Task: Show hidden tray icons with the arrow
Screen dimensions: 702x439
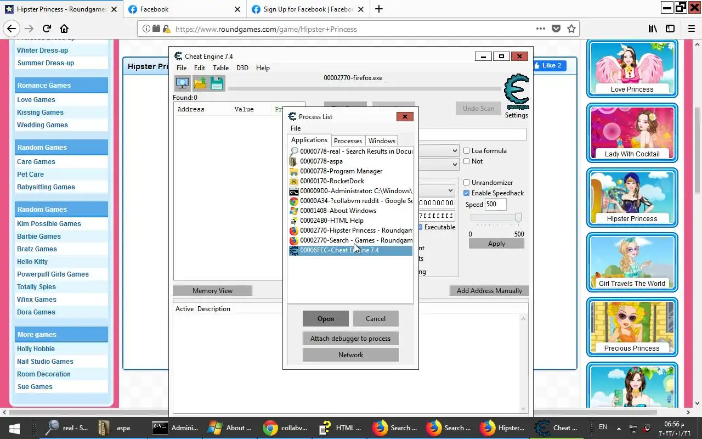Action: 619,428
